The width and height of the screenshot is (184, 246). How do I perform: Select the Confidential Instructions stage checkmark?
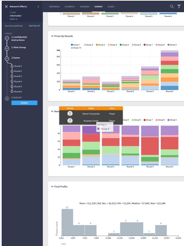point(7,38)
